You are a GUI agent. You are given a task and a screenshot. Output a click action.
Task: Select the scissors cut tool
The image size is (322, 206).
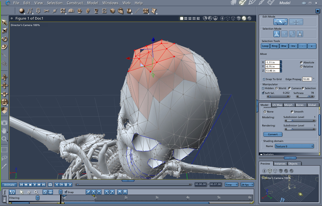pos(46,11)
